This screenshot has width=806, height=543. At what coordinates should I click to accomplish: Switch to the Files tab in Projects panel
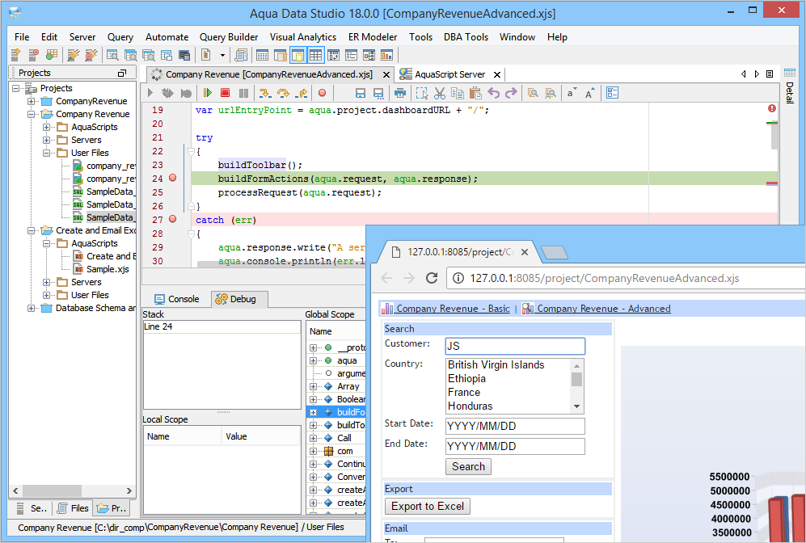[73, 508]
